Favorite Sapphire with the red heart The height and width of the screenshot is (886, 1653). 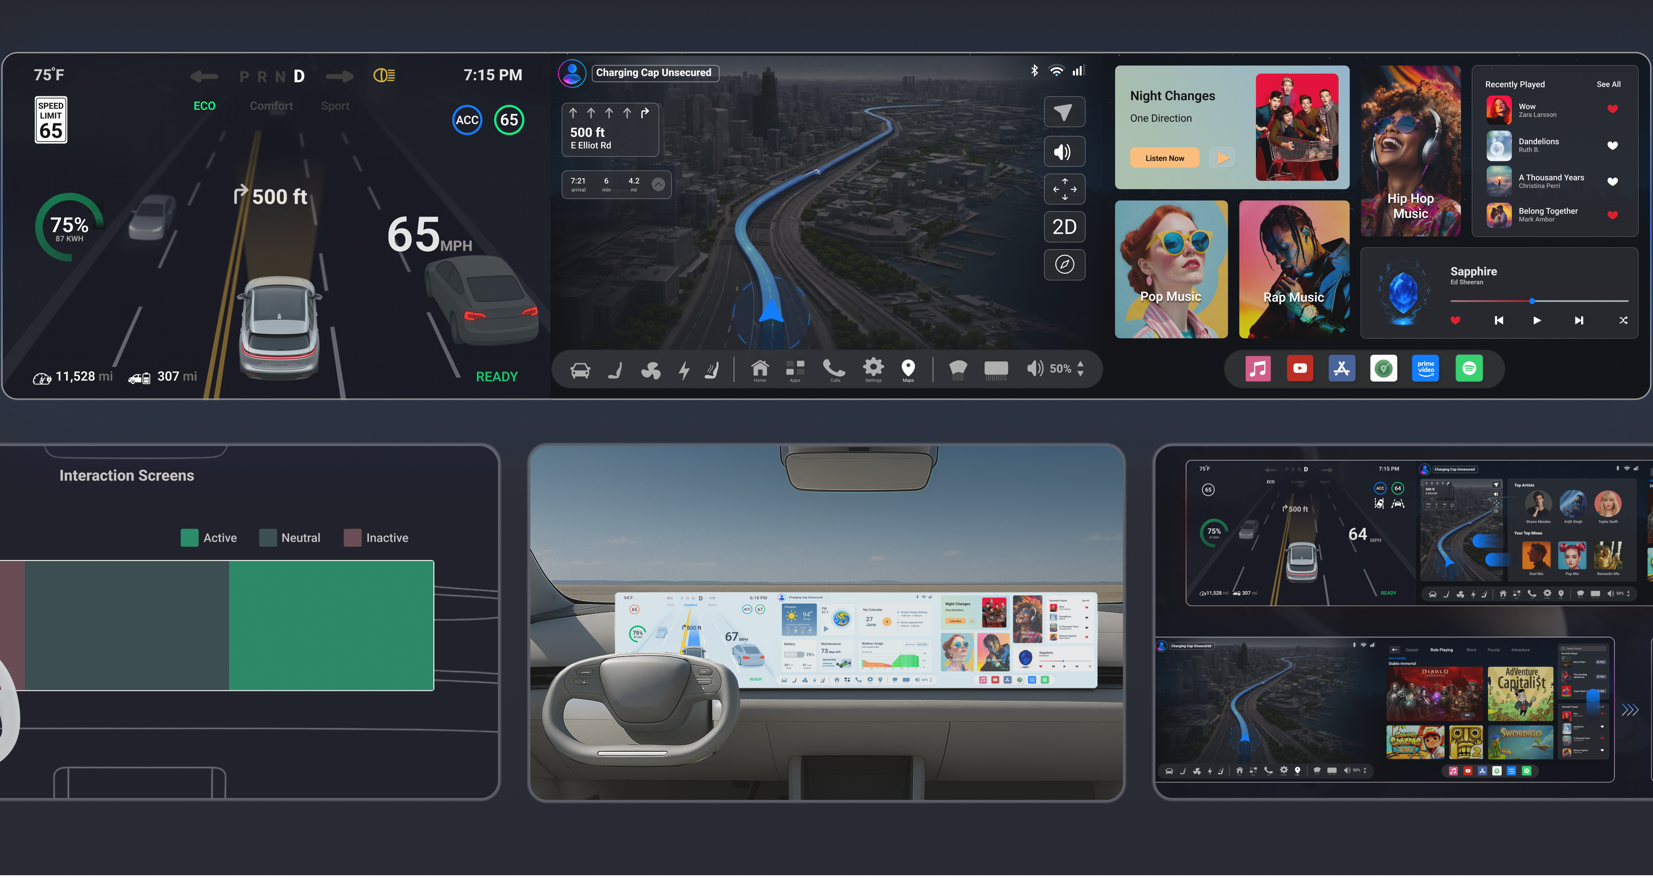tap(1455, 320)
